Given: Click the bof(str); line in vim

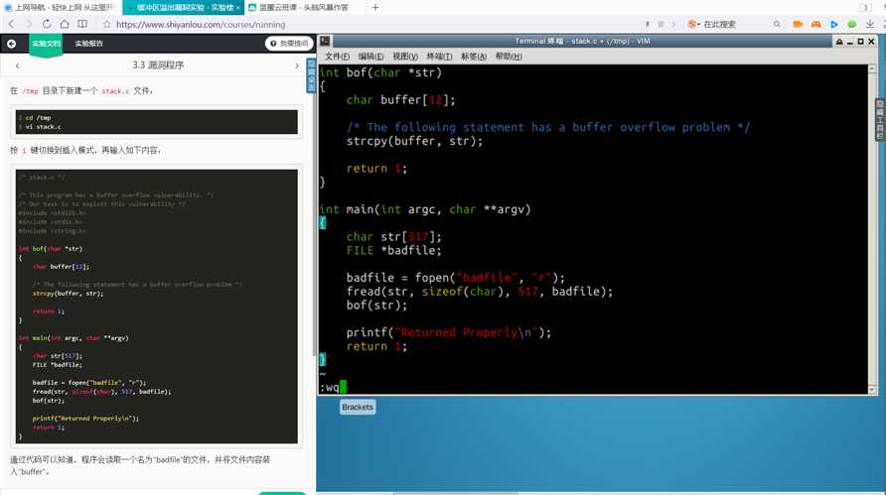Looking at the screenshot, I should (x=376, y=306).
